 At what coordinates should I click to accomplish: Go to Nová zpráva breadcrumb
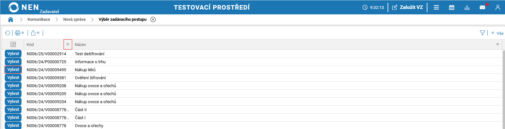[74, 19]
